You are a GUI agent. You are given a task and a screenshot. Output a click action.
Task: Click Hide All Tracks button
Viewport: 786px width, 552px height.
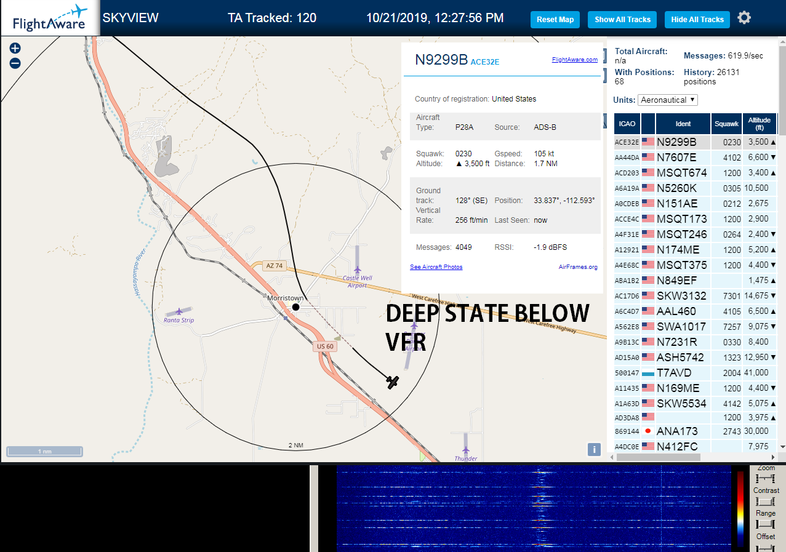point(697,20)
